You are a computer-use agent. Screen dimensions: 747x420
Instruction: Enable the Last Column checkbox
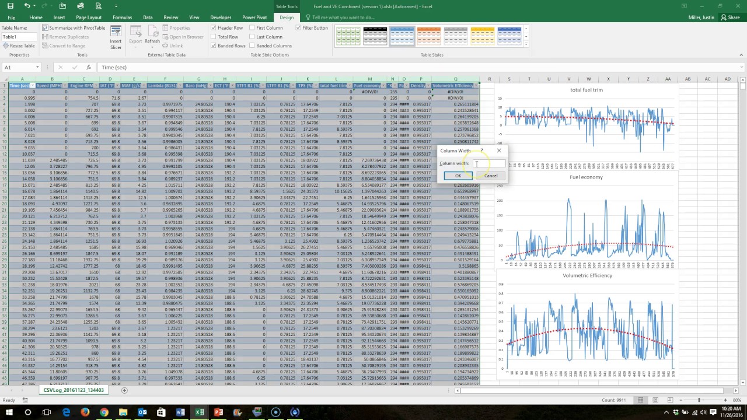coord(252,37)
